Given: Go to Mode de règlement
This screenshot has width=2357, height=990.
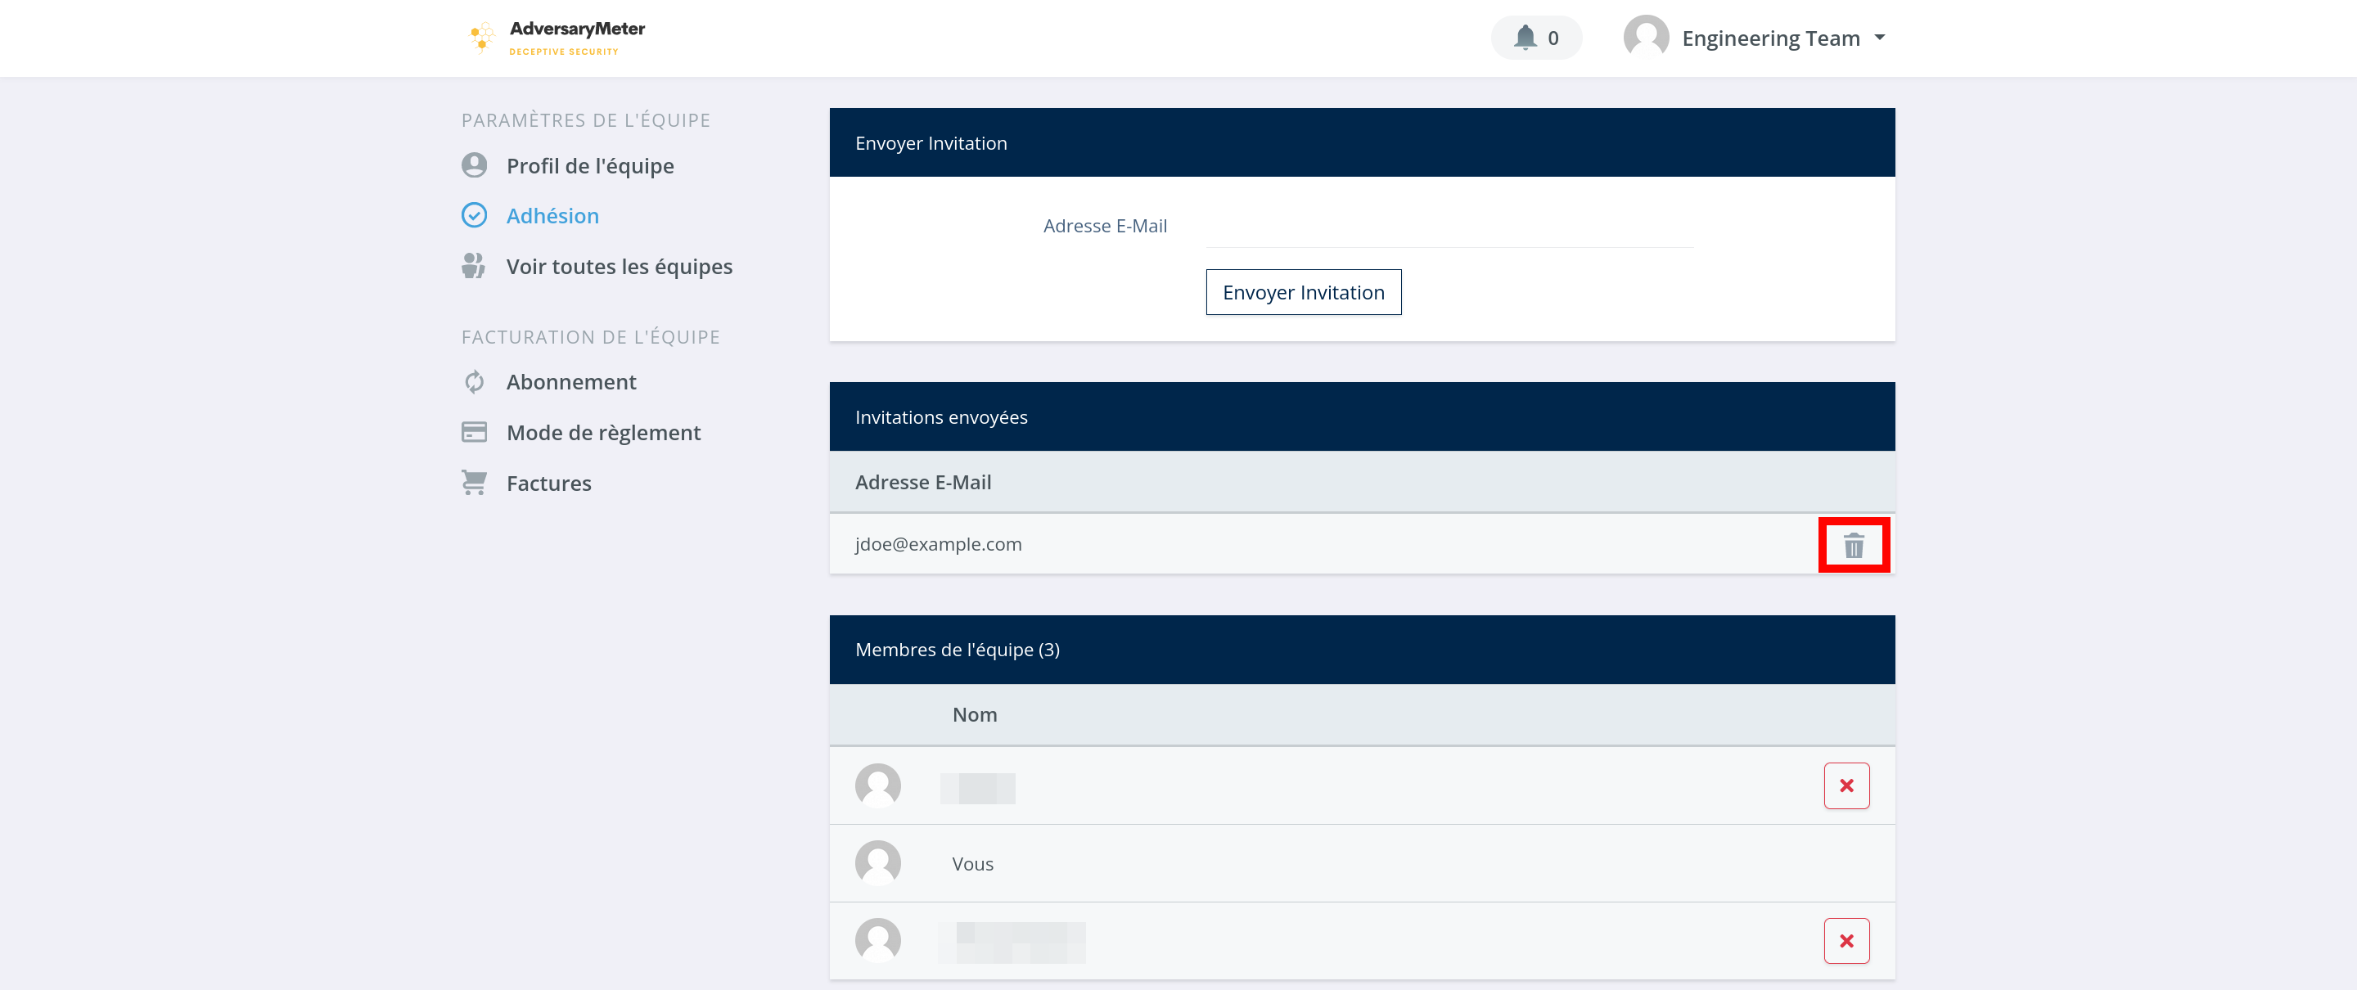Looking at the screenshot, I should (x=603, y=433).
